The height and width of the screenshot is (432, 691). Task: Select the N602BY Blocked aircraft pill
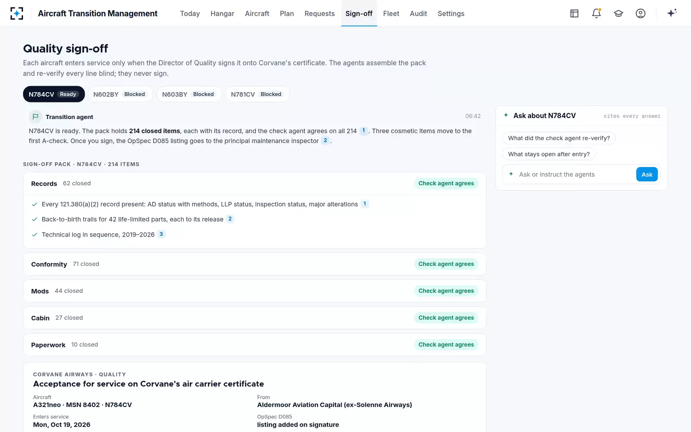click(120, 94)
